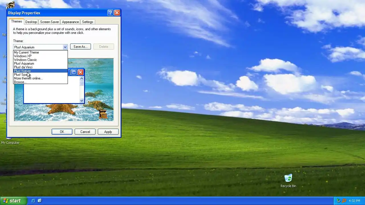This screenshot has height=205, width=365.
Task: Click Cancel in Display Properties
Action: pos(85,132)
